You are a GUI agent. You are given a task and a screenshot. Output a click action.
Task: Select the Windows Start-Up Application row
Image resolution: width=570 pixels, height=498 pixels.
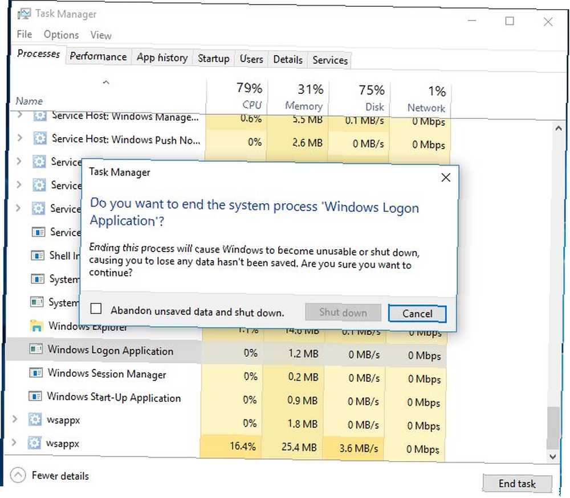pyautogui.click(x=225, y=398)
